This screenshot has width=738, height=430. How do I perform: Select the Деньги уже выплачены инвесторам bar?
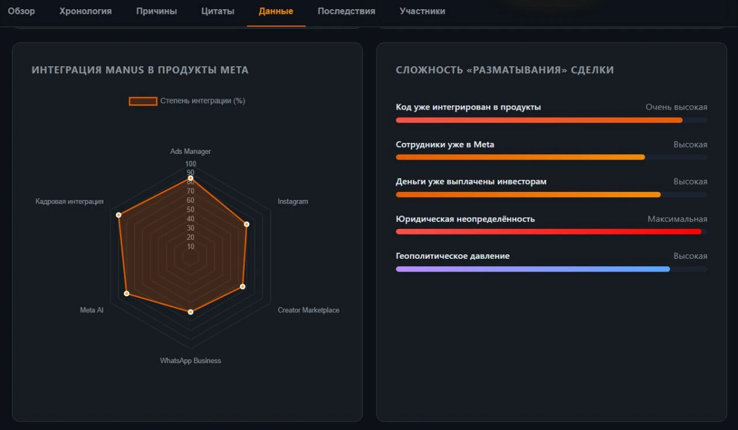(x=528, y=194)
